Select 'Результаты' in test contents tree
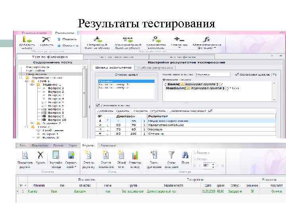286x214 pixels. pos(37,74)
